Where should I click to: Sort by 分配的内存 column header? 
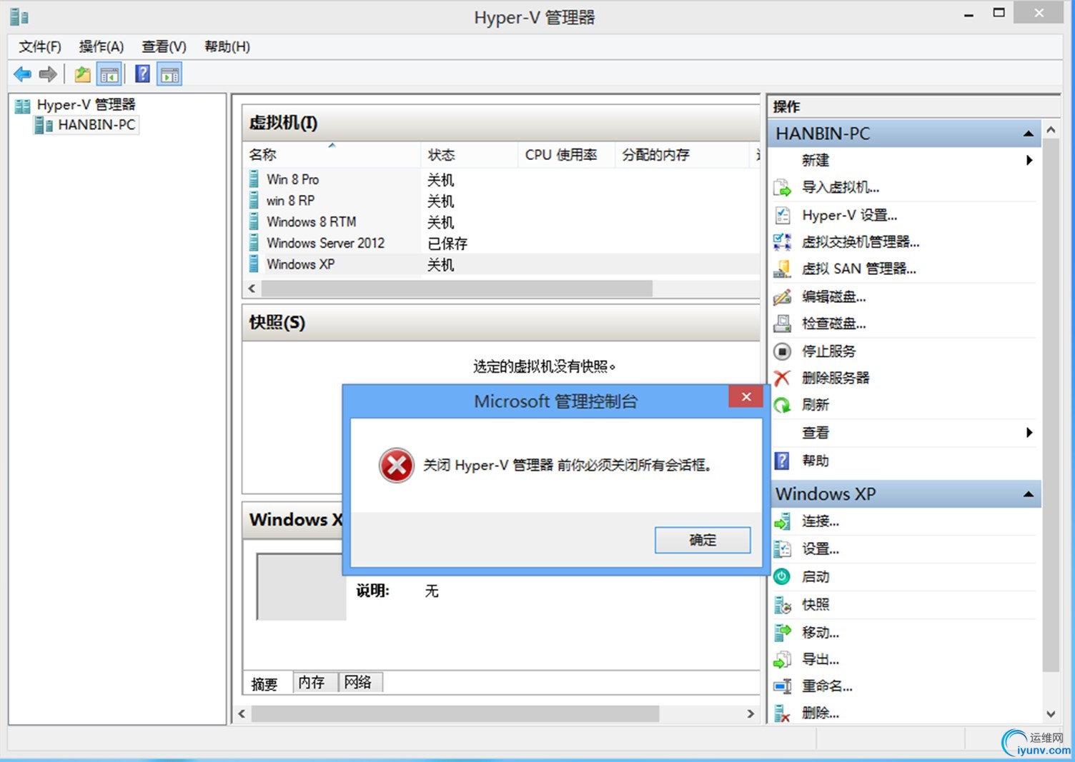(683, 155)
